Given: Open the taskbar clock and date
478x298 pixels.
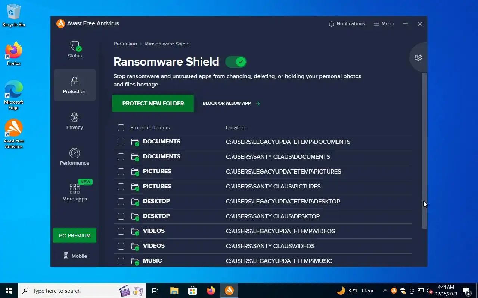Looking at the screenshot, I should [446, 291].
